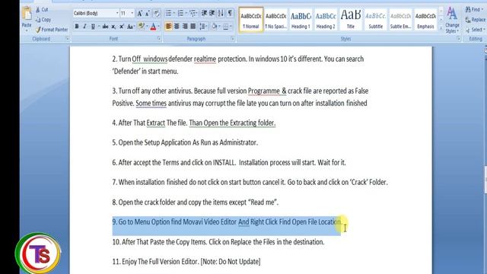The image size is (487, 274).
Task: Toggle subscript formatting
Action: 113,27
